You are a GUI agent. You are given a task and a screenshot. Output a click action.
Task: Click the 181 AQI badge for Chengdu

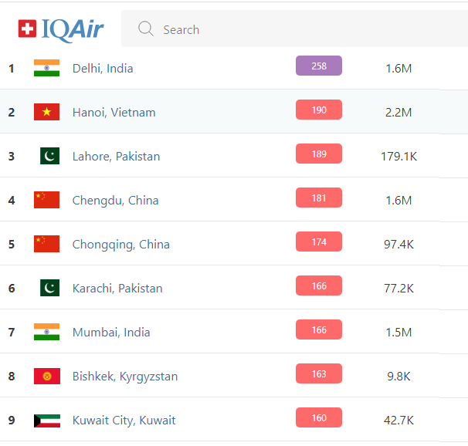coord(318,198)
